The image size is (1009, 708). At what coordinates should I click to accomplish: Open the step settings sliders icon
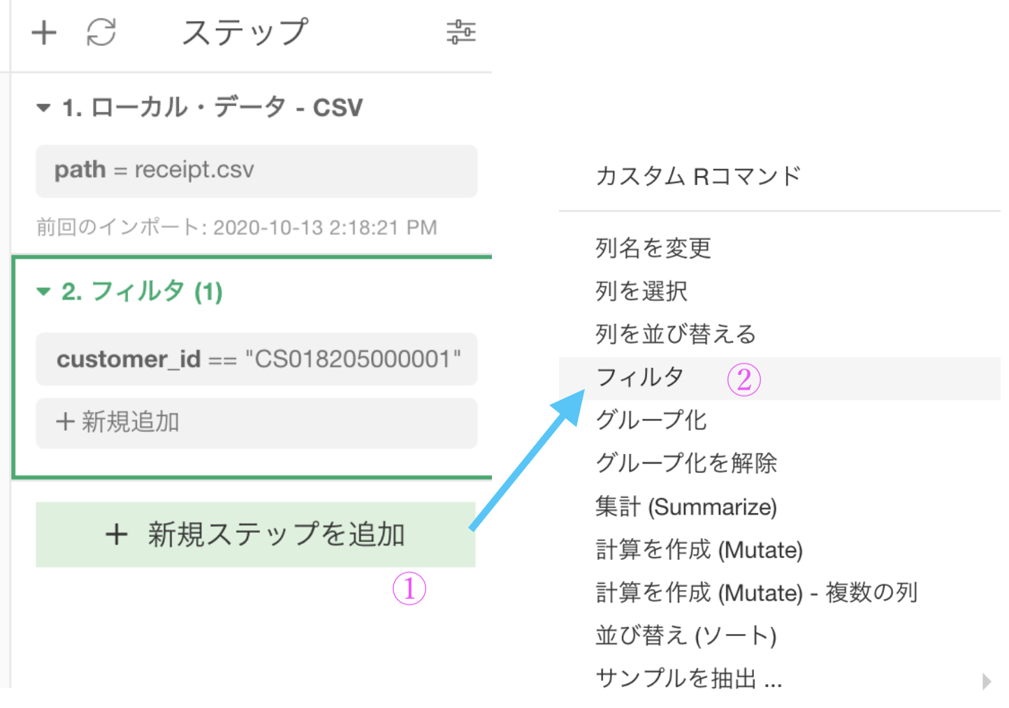tap(460, 32)
